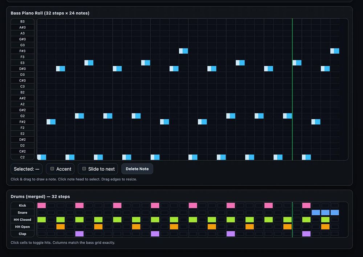Click the G2 key in piano roll
The width and height of the screenshot is (363, 257).
tap(23, 116)
